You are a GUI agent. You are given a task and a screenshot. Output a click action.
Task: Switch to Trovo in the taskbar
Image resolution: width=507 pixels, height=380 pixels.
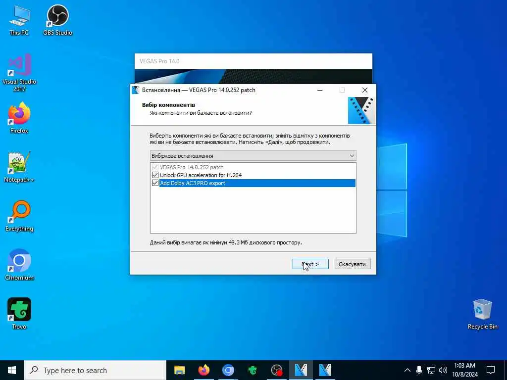tap(252, 370)
